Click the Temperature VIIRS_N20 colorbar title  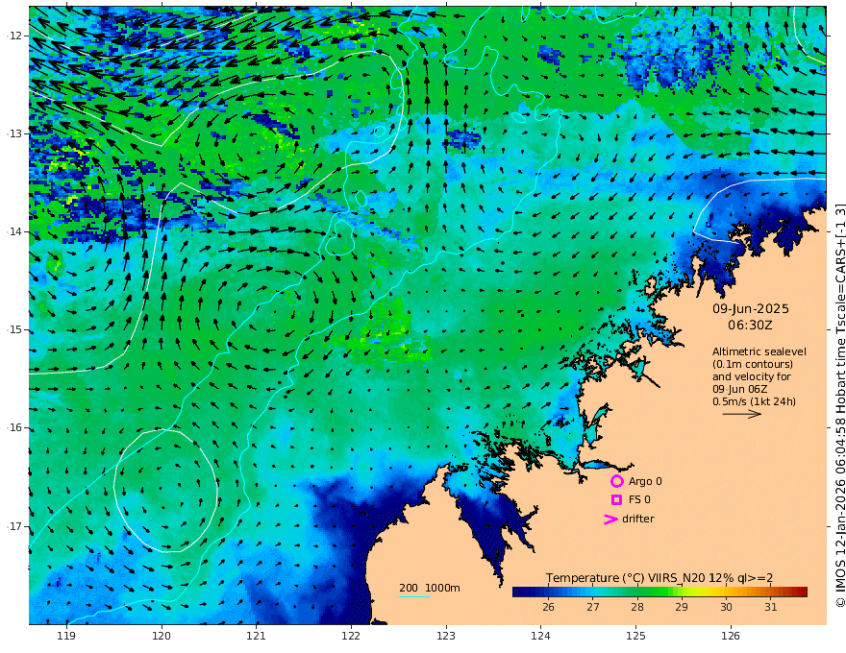coord(659,578)
